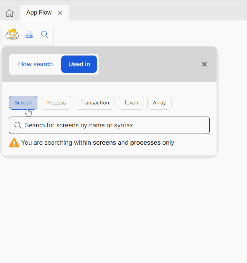Choose the Transaction filter chip
The width and height of the screenshot is (247, 263).
pos(94,103)
